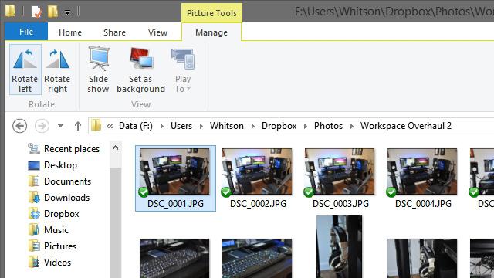The image size is (494, 278).
Task: Click the Picture Tools contextual tab
Action: point(211,13)
